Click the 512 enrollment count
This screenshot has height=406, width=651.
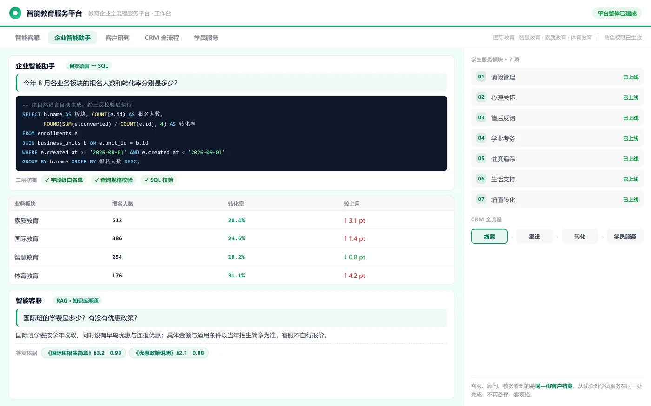tap(117, 220)
